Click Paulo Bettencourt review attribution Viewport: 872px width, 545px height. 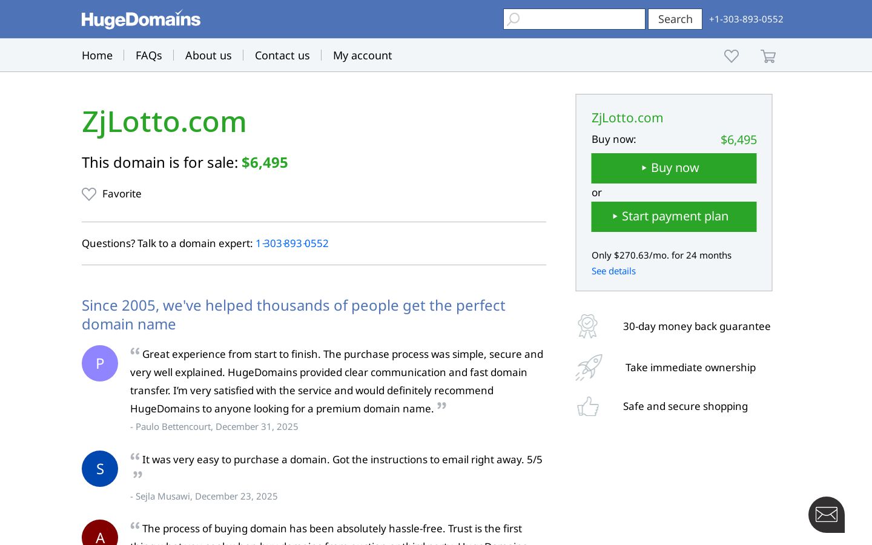click(x=214, y=426)
